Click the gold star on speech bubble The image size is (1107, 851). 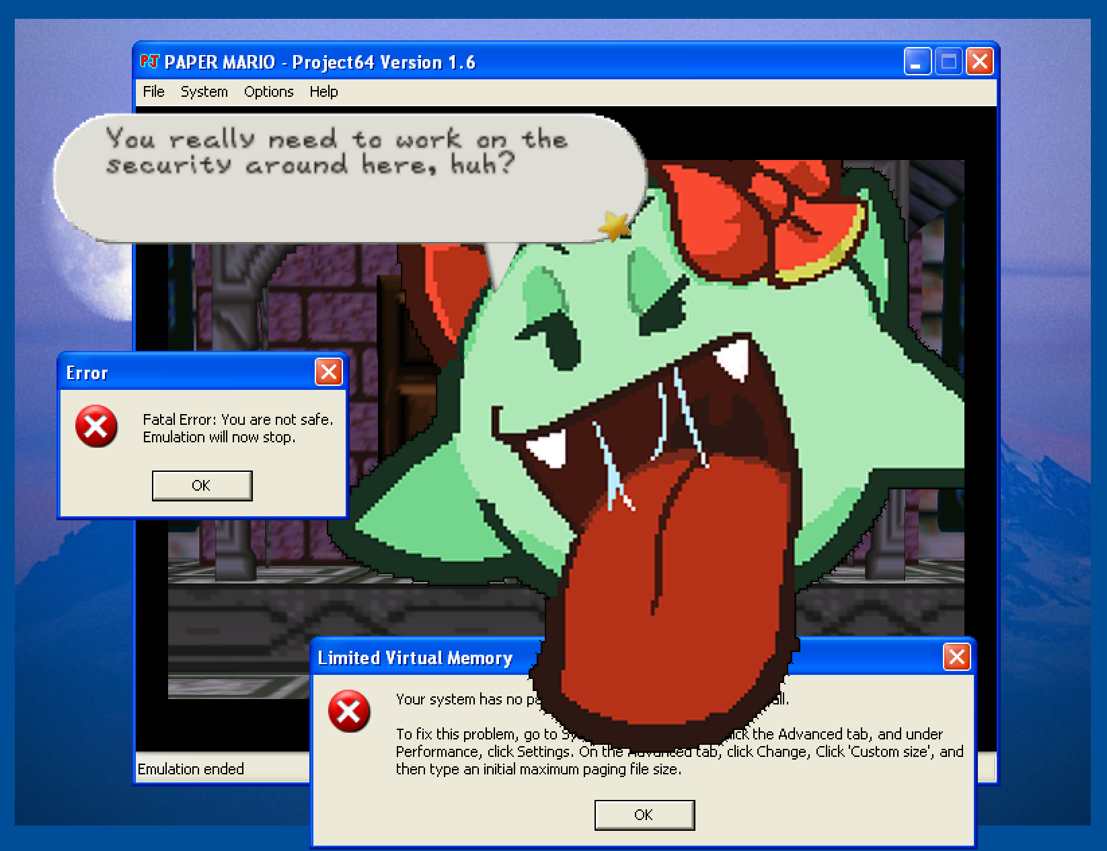point(615,226)
